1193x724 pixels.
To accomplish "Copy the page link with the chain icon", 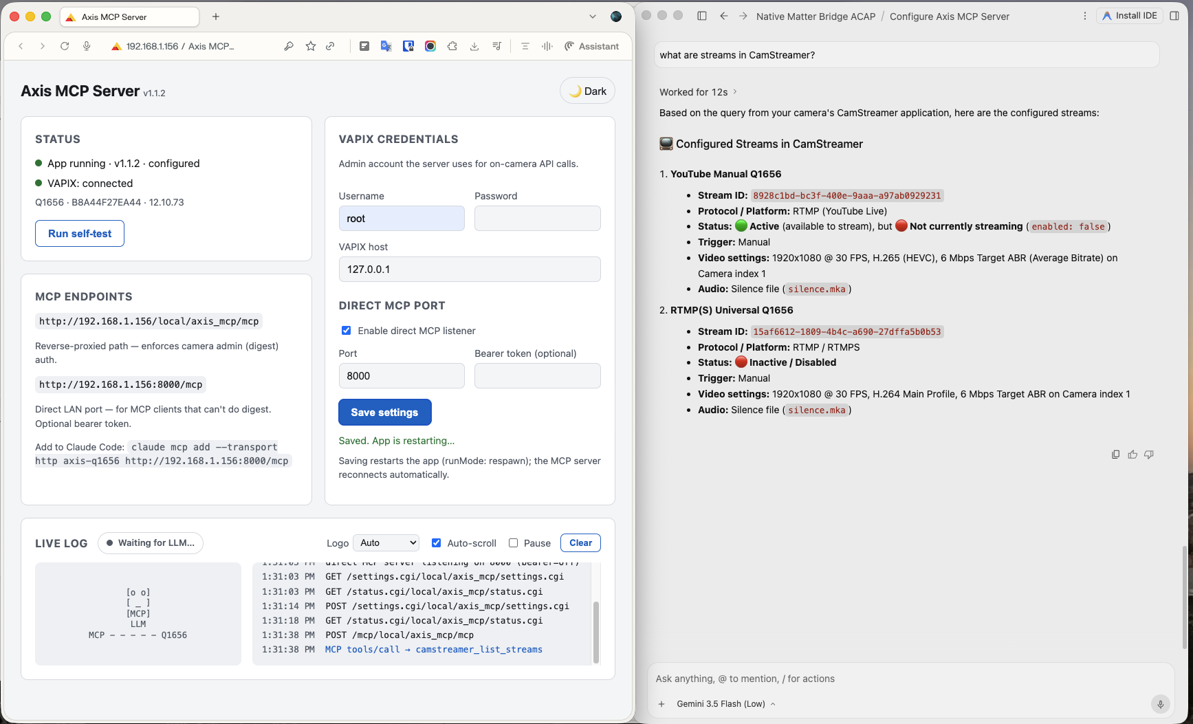I will point(331,46).
